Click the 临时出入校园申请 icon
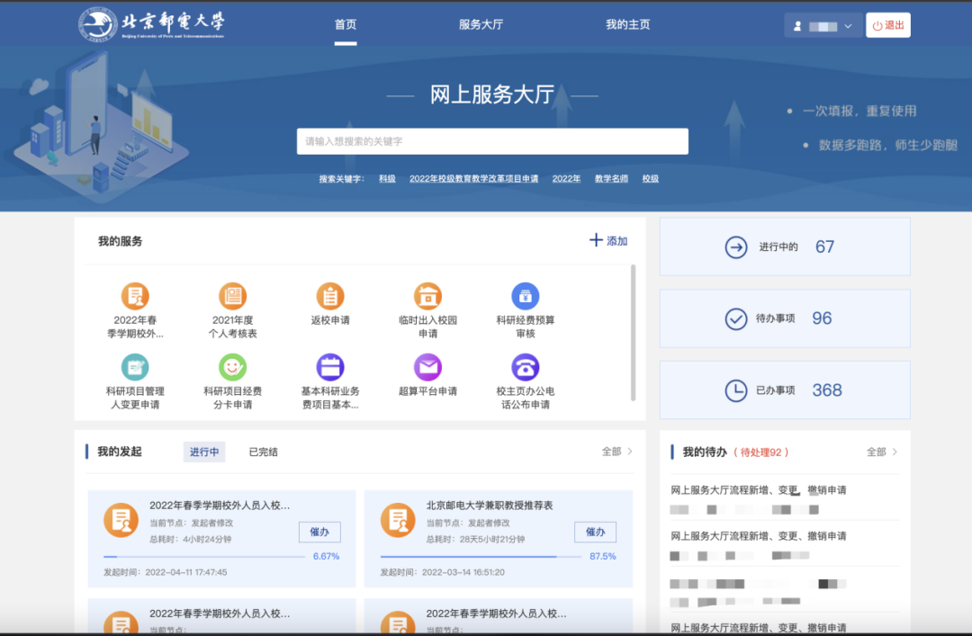 click(x=427, y=296)
